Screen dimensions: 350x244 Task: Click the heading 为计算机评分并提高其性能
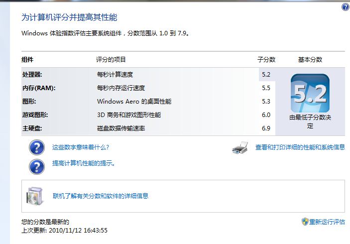[69, 17]
